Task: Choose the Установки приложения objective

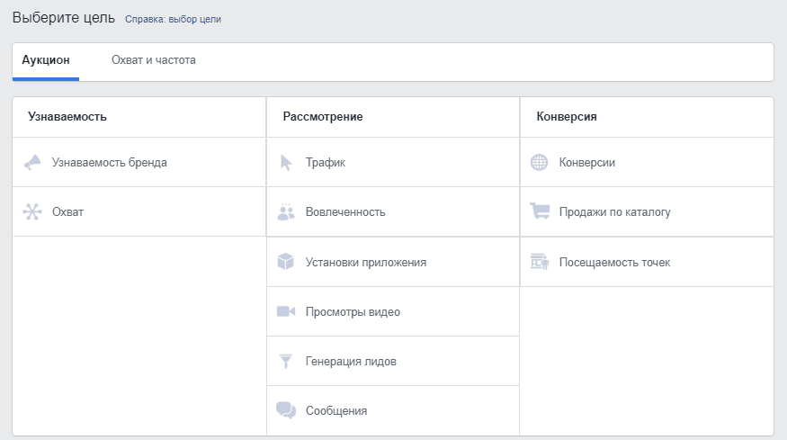Action: 393,262
